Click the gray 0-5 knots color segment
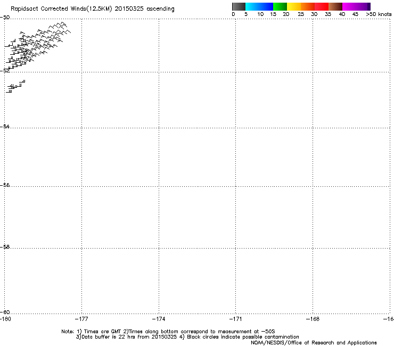This screenshot has height=346, width=394. pyautogui.click(x=239, y=6)
